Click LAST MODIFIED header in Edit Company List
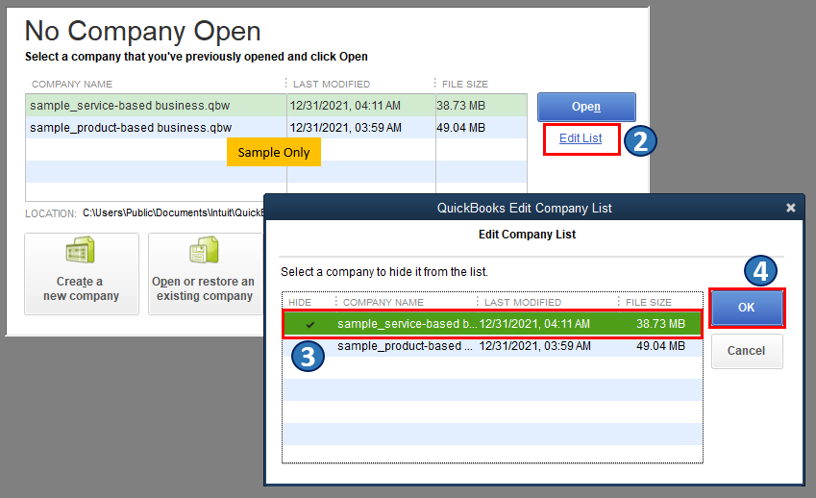 click(523, 302)
